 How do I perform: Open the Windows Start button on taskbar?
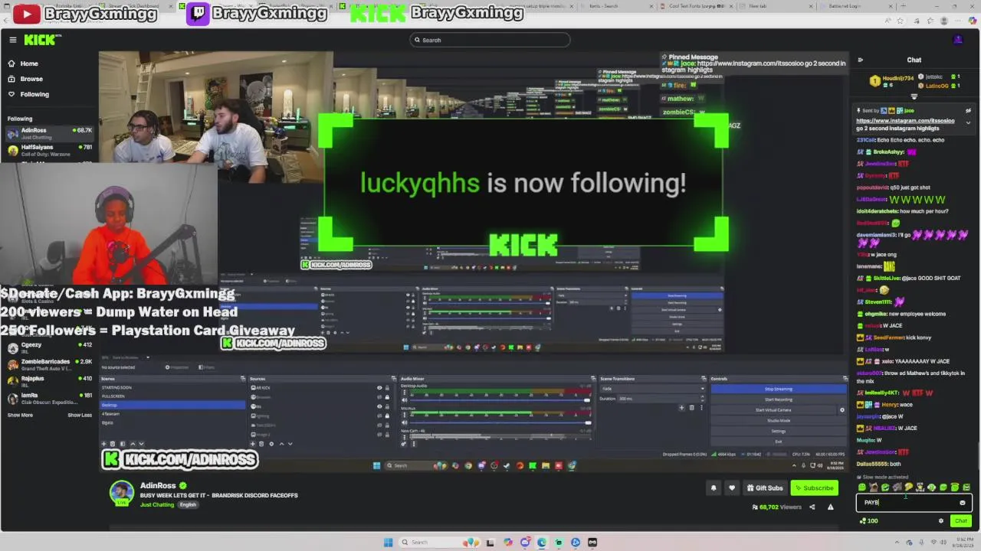point(389,543)
